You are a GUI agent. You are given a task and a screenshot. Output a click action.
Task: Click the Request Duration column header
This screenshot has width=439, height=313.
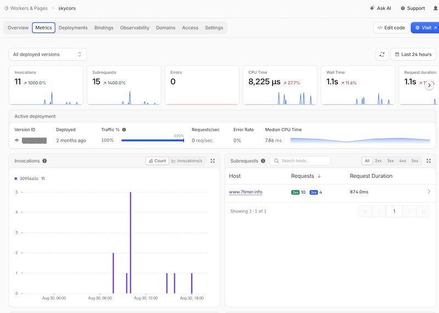click(371, 176)
